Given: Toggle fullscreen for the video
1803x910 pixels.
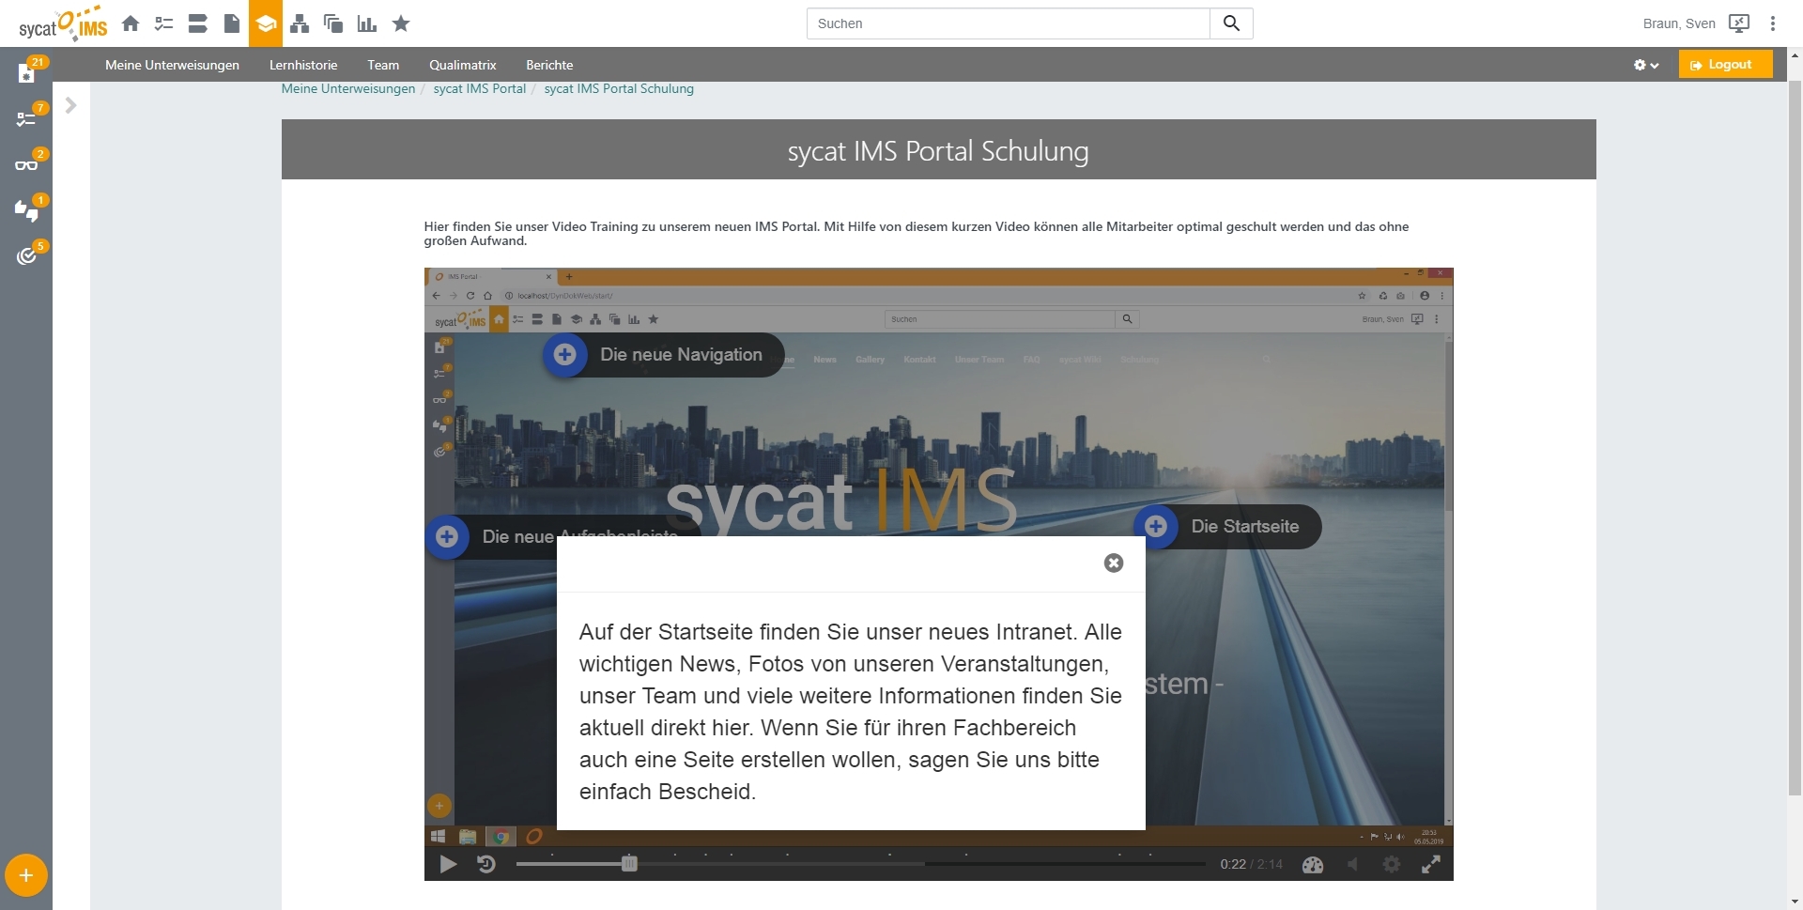Looking at the screenshot, I should pyautogui.click(x=1431, y=865).
